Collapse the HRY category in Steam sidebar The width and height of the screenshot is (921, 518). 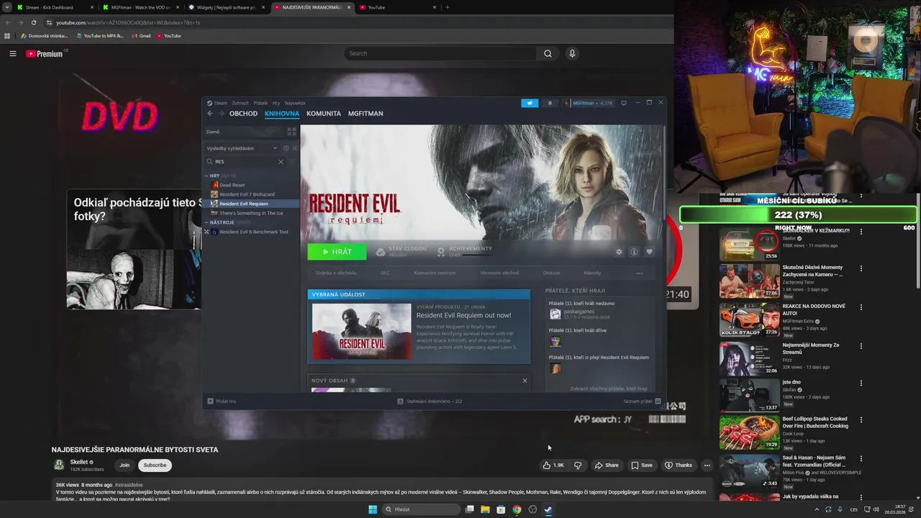tap(207, 176)
